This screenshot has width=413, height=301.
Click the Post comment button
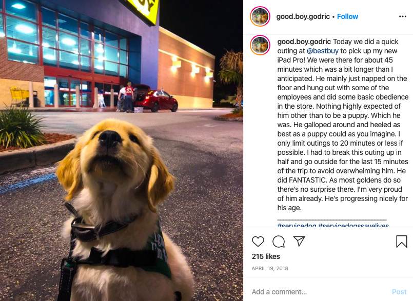(399, 292)
